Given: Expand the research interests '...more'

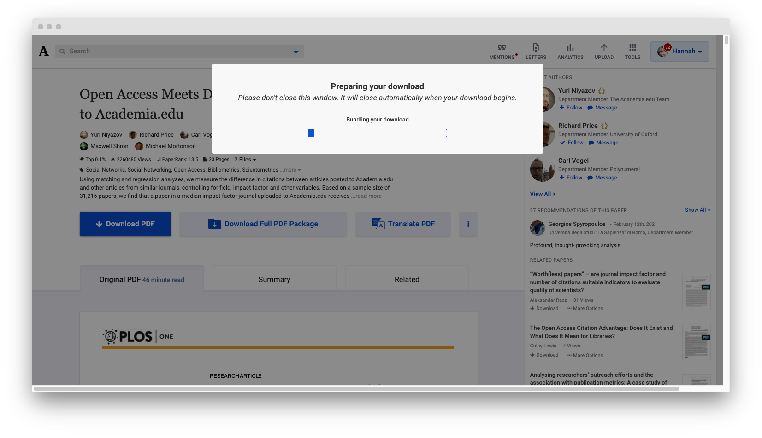Looking at the screenshot, I should coord(290,170).
